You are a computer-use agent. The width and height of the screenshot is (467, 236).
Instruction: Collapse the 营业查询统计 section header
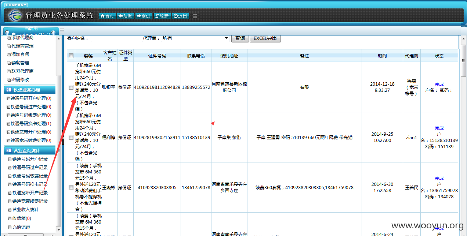pos(29,151)
